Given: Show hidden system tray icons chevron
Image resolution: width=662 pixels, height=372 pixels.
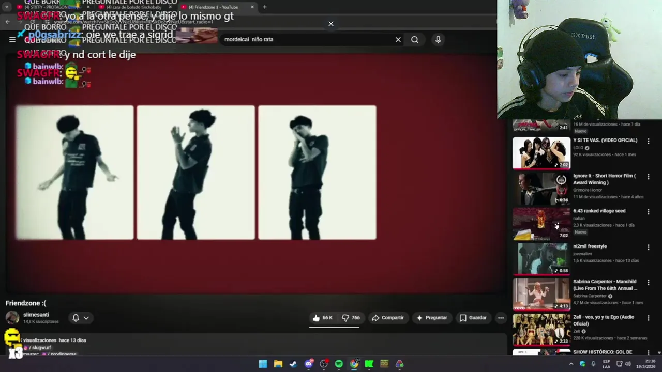Looking at the screenshot, I should [x=571, y=364].
